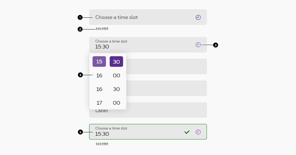Select the highlighted hour 15 in the picker
This screenshot has height=155, width=296.
click(x=99, y=62)
